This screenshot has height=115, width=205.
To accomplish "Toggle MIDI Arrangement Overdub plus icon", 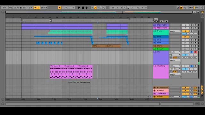I will pos(92,8).
